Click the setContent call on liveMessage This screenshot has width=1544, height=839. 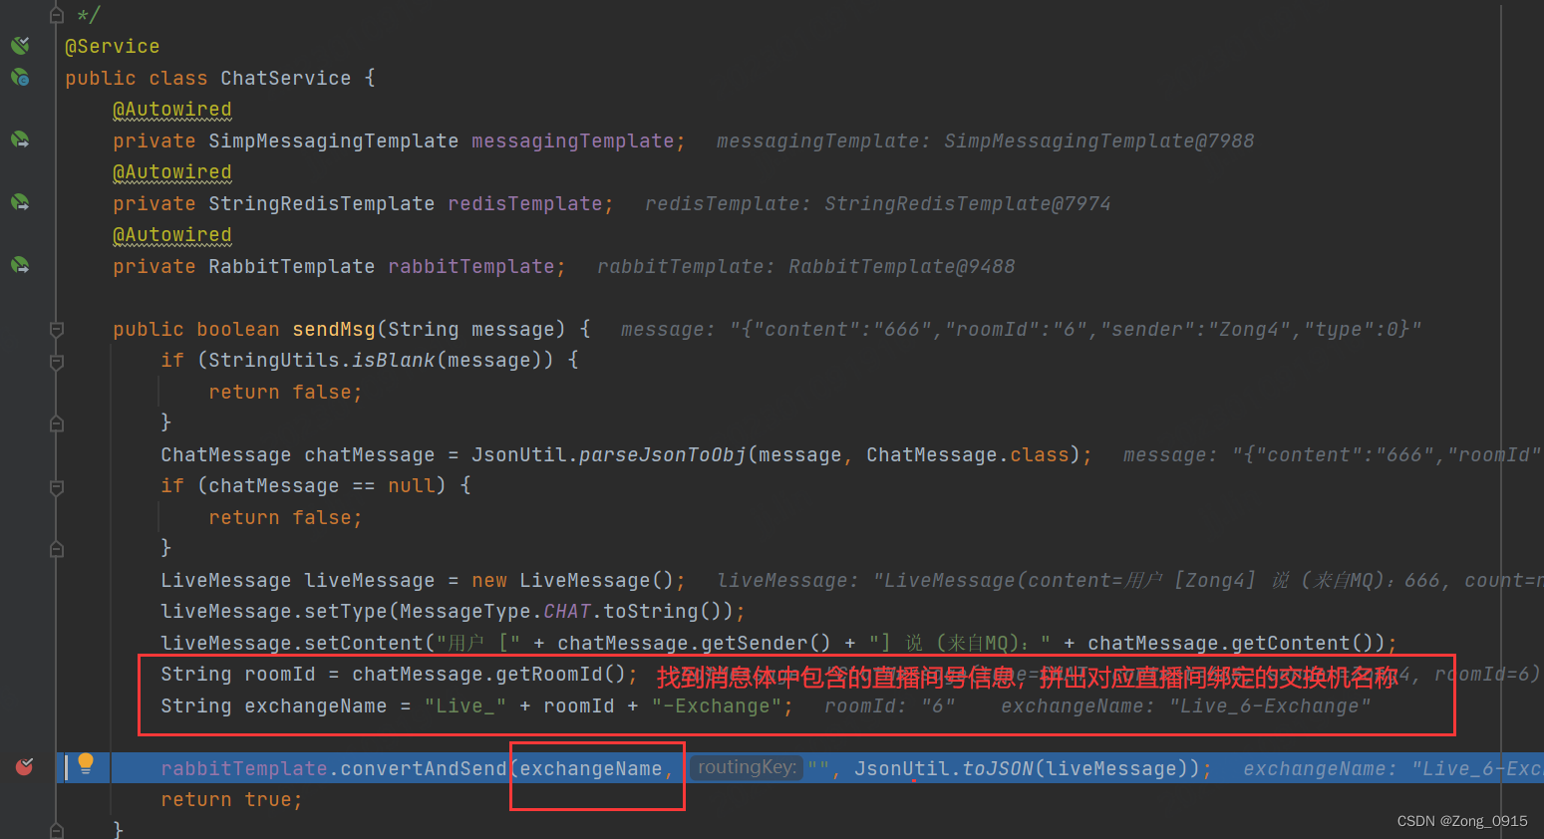364,643
